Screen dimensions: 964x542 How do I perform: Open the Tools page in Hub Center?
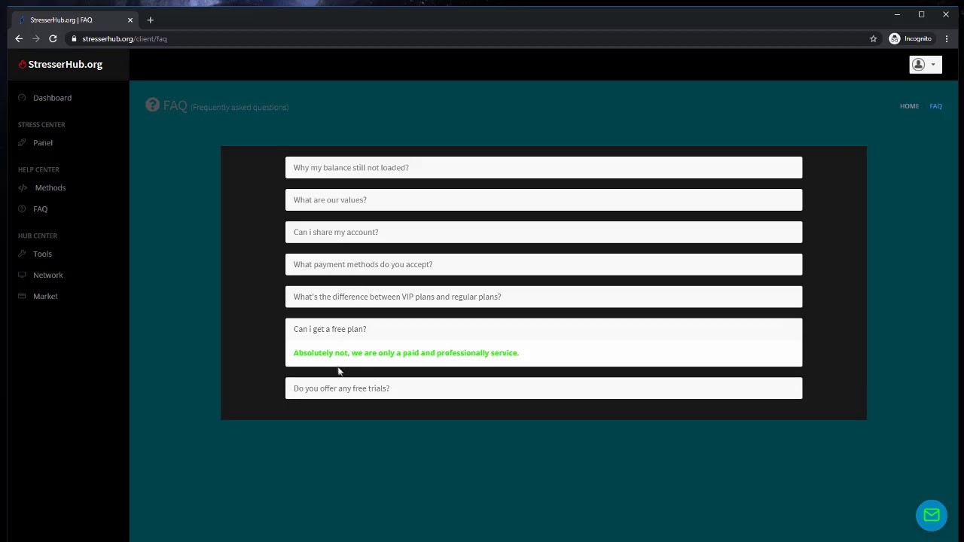click(x=42, y=254)
